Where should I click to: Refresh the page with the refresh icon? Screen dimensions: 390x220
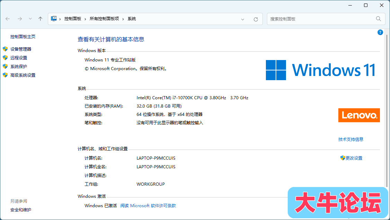(256, 19)
